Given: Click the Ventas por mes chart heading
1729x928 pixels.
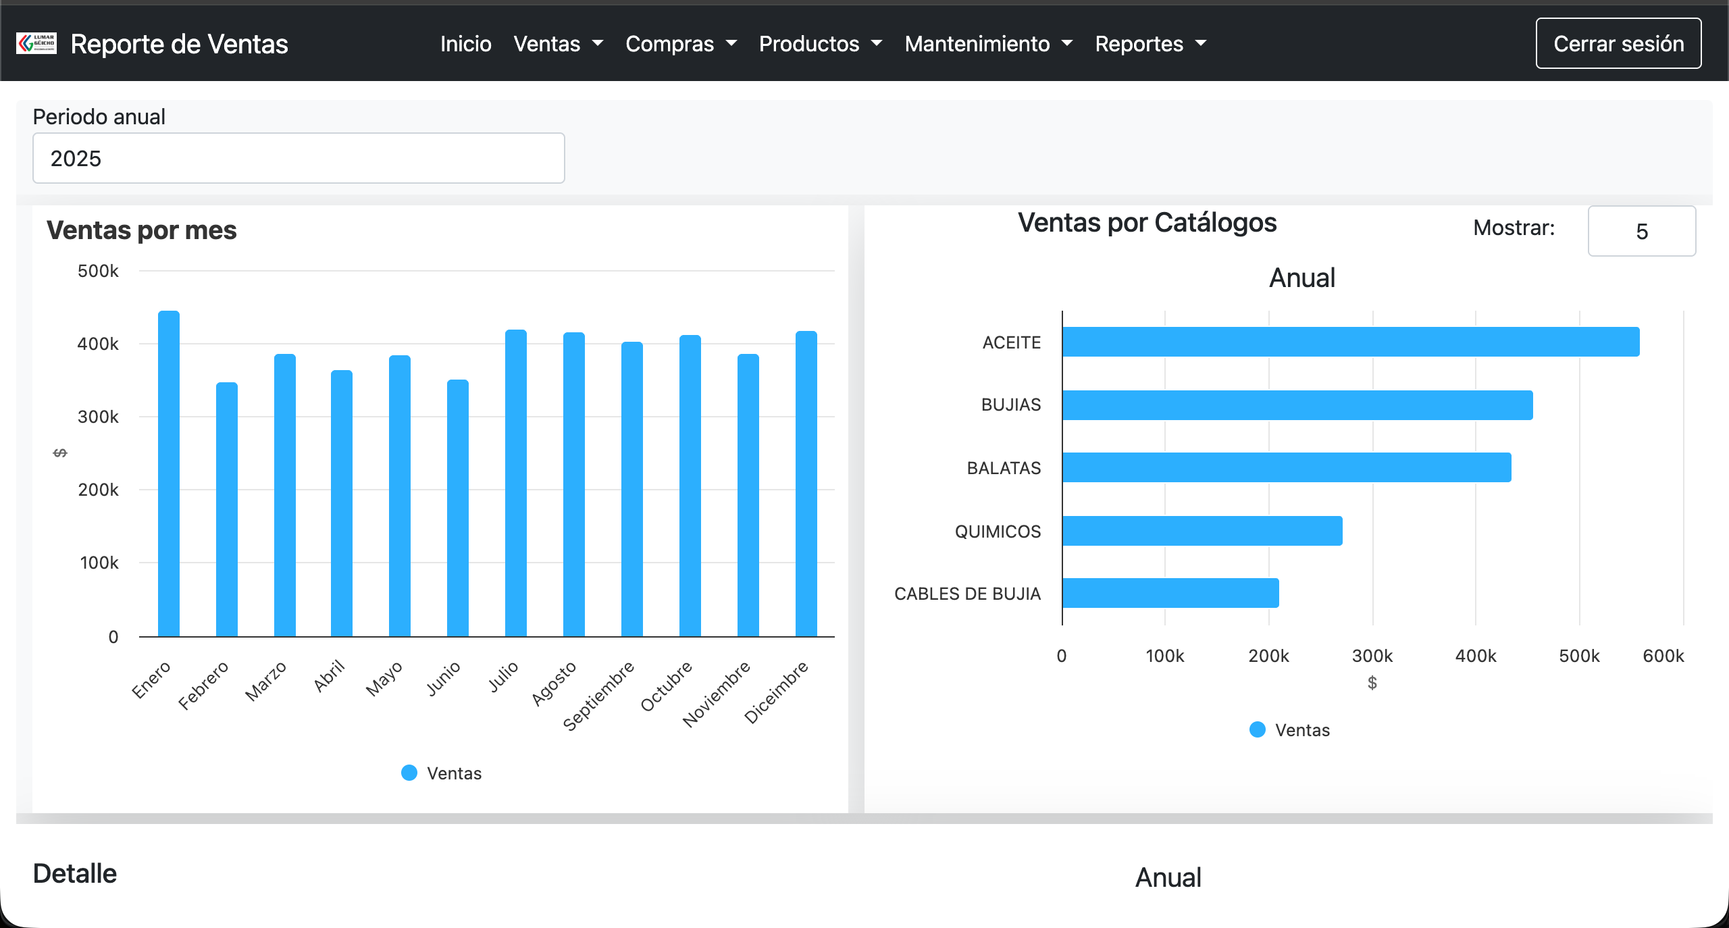Looking at the screenshot, I should pyautogui.click(x=142, y=230).
